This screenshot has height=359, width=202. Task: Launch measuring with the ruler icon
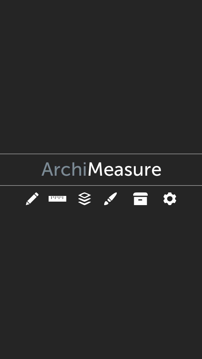click(x=57, y=199)
